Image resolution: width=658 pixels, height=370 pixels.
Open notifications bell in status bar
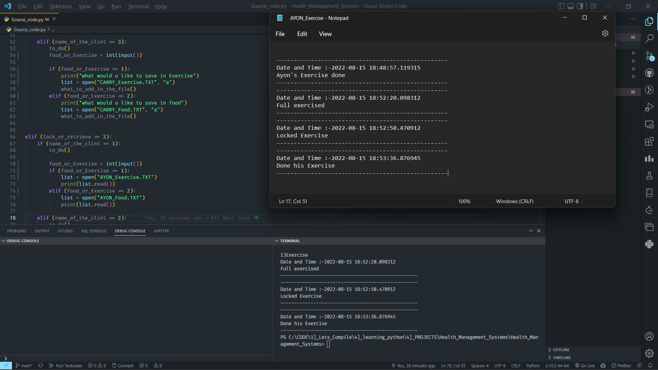point(650,366)
